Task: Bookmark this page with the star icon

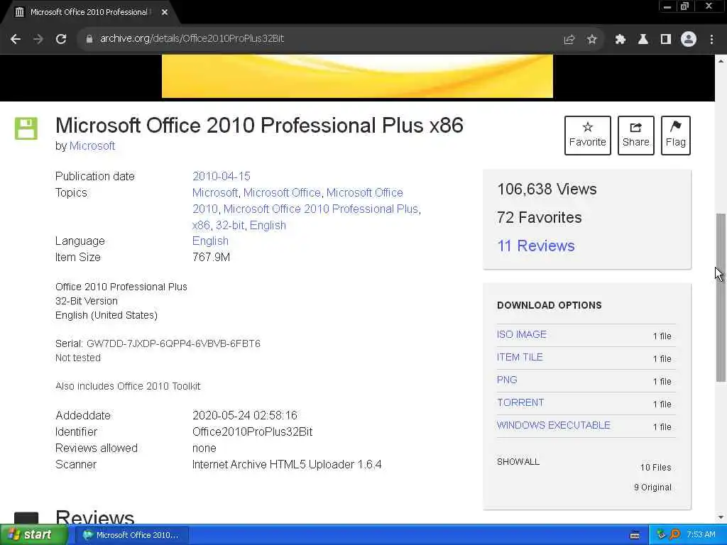Action: point(591,40)
